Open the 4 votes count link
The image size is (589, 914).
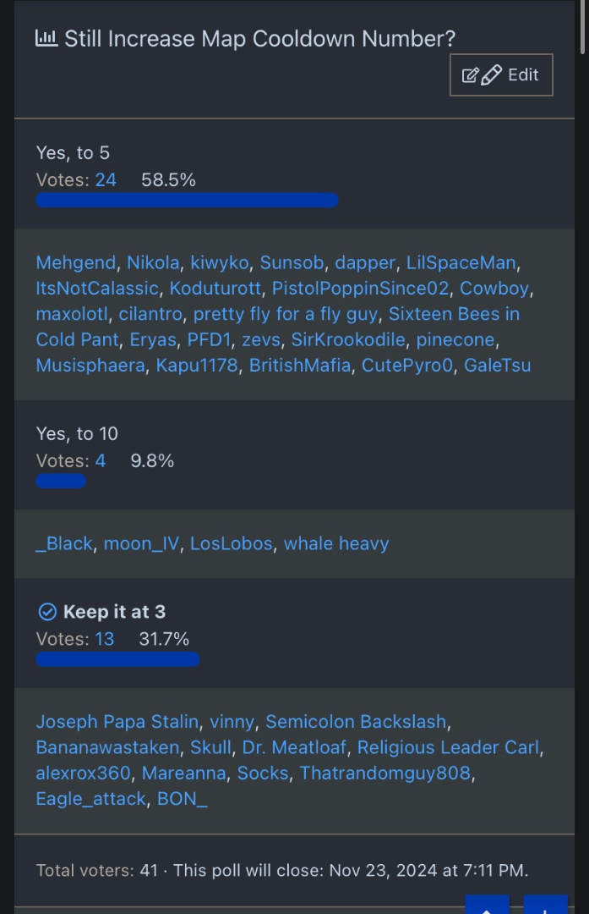click(101, 460)
